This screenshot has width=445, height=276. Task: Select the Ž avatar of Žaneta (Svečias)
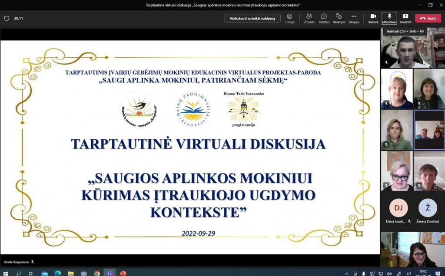(x=428, y=208)
